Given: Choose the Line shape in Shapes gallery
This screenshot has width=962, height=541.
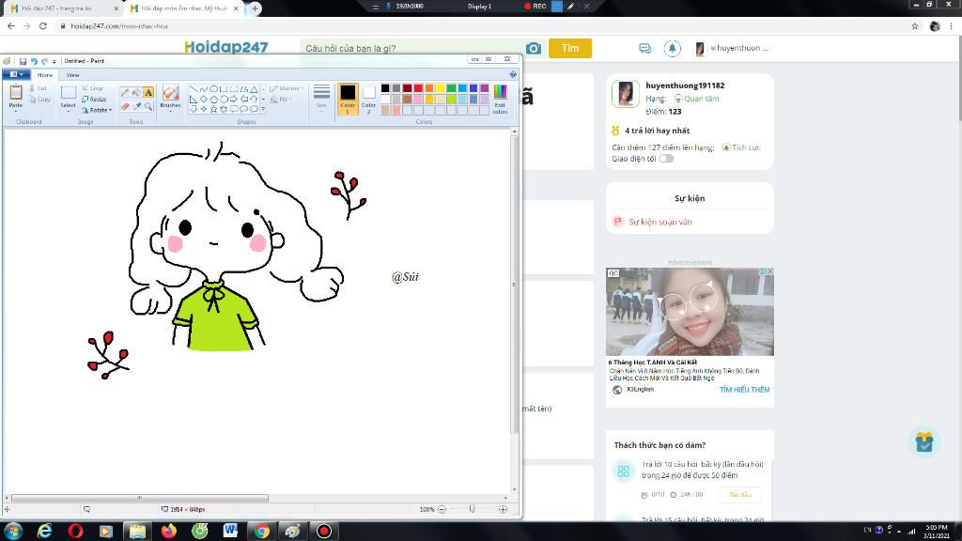Looking at the screenshot, I should coord(194,89).
